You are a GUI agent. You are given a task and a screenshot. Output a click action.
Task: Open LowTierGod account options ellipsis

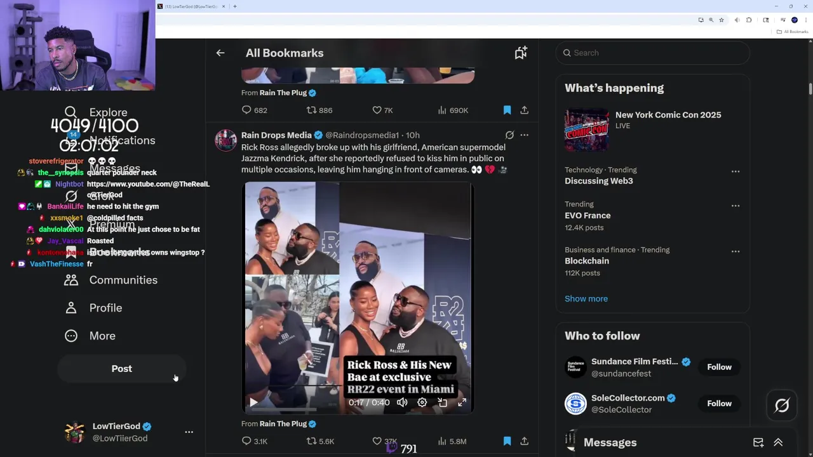pyautogui.click(x=189, y=432)
